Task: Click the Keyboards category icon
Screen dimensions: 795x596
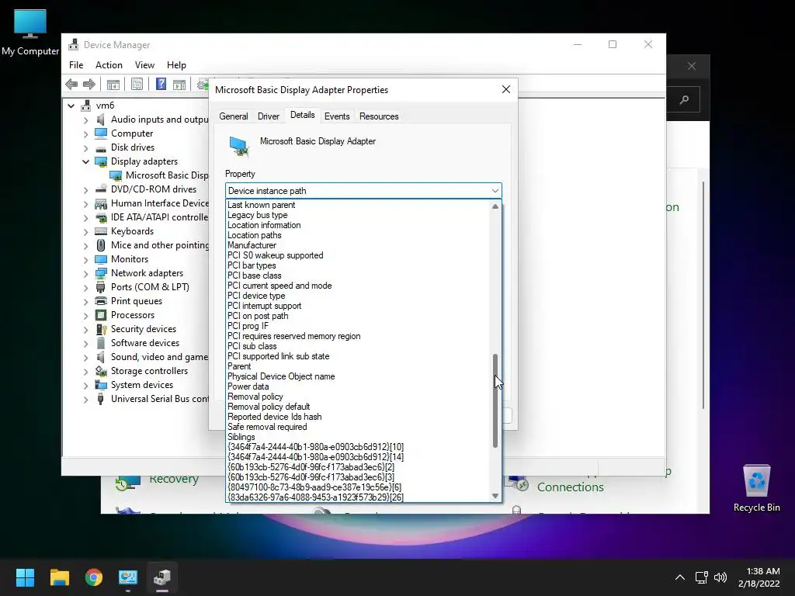Action: click(x=101, y=231)
